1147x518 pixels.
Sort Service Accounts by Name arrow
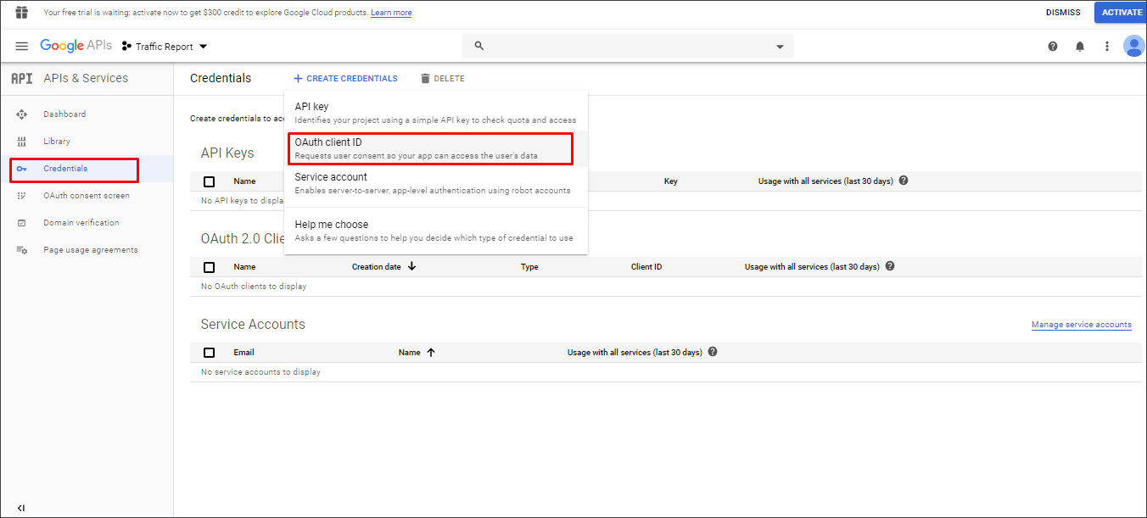tap(431, 353)
